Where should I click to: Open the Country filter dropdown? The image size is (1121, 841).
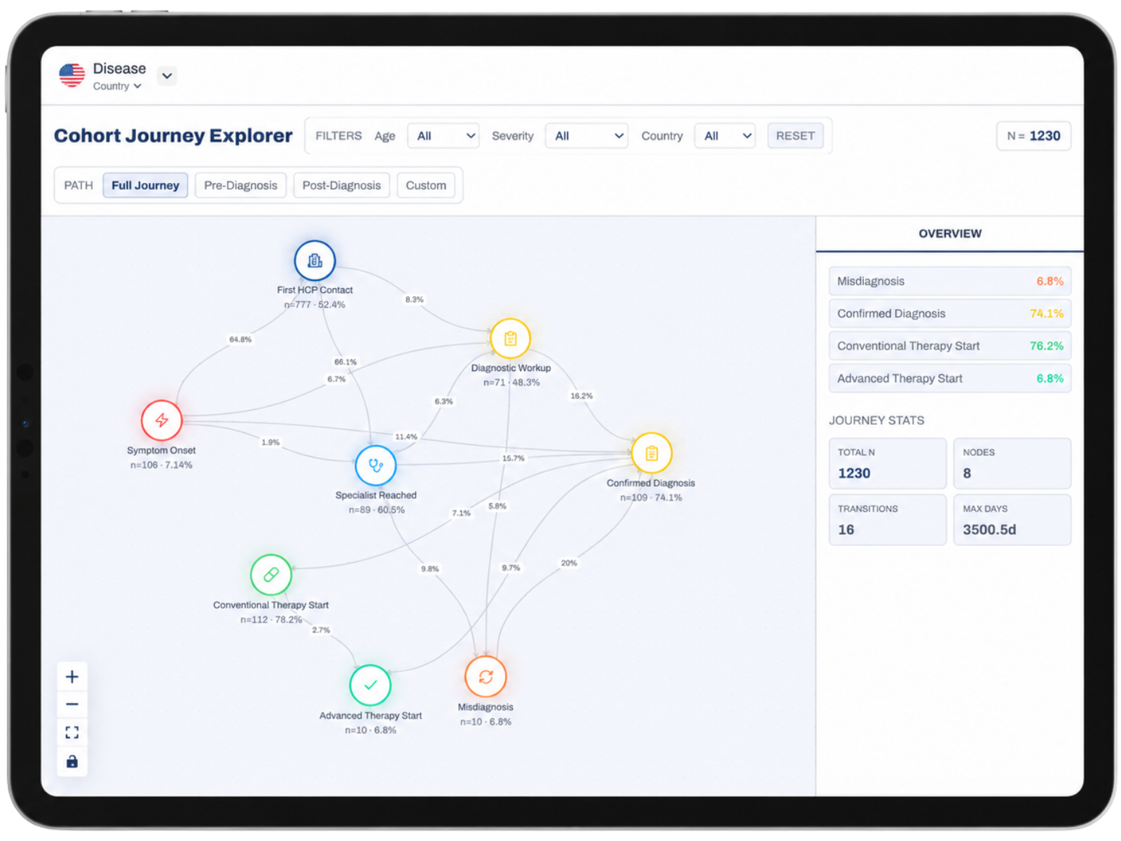tap(724, 136)
